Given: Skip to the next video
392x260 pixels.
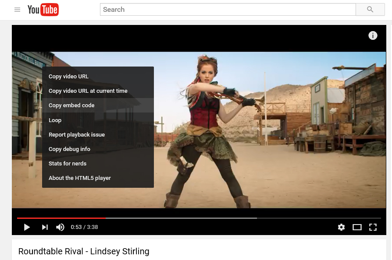Looking at the screenshot, I should pos(45,227).
